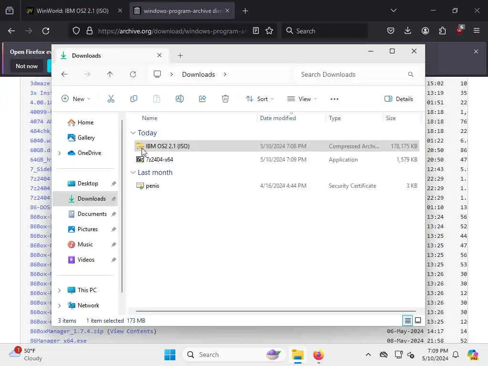Screen dimensions: 488x366
Task: Open the weather widget showing 50°F
Action: point(26,355)
